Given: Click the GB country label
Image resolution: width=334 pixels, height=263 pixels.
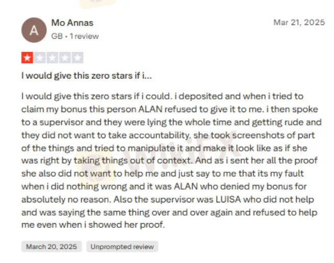Looking at the screenshot, I should [x=57, y=36].
